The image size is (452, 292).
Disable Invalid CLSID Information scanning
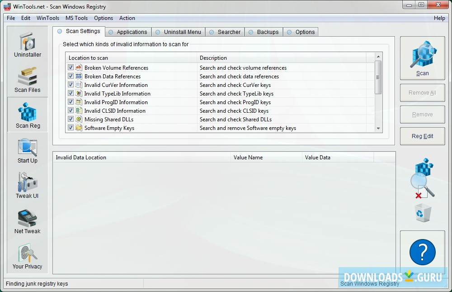click(x=71, y=110)
